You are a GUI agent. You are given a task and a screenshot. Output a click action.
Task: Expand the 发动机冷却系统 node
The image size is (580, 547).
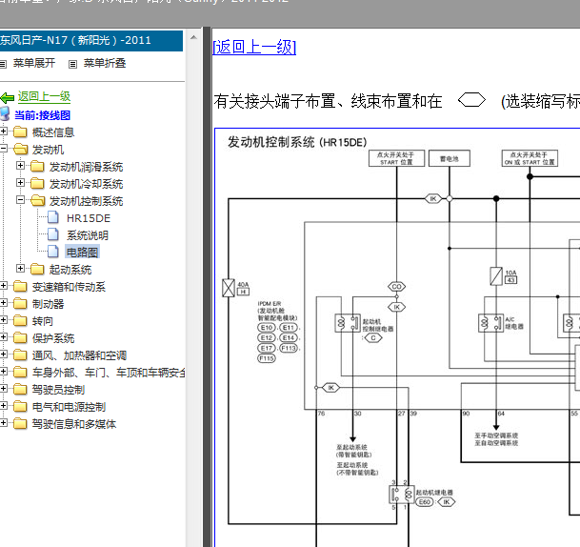21,182
